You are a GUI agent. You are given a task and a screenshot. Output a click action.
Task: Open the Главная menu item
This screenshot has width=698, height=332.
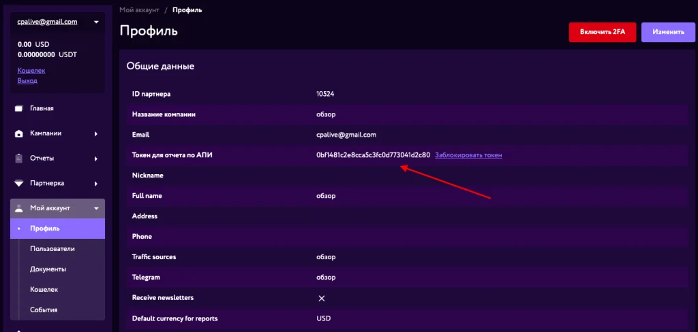tap(42, 108)
